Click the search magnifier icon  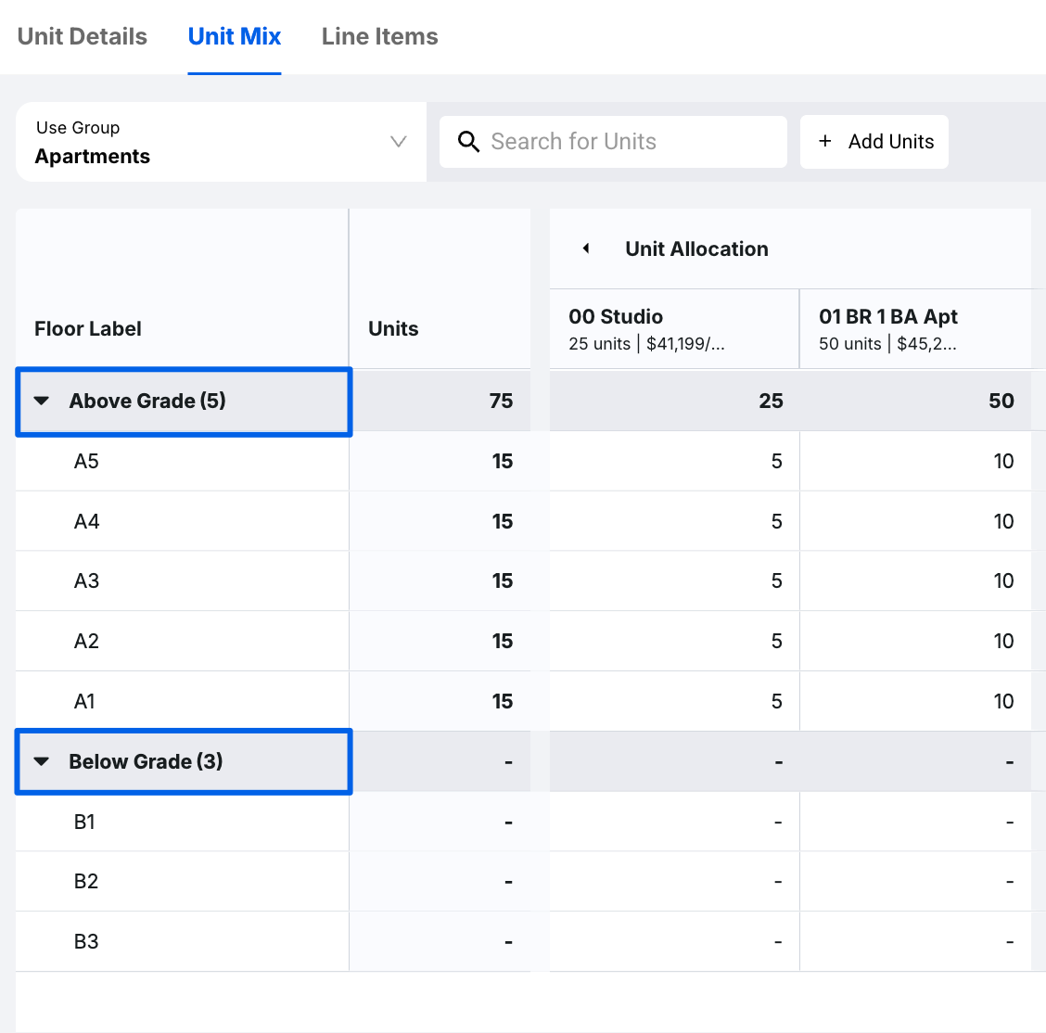click(469, 142)
